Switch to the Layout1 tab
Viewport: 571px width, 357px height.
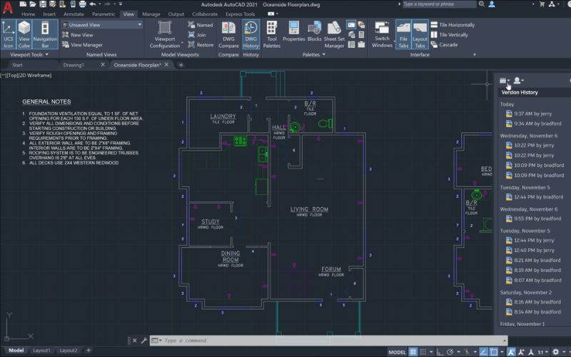tap(42, 351)
